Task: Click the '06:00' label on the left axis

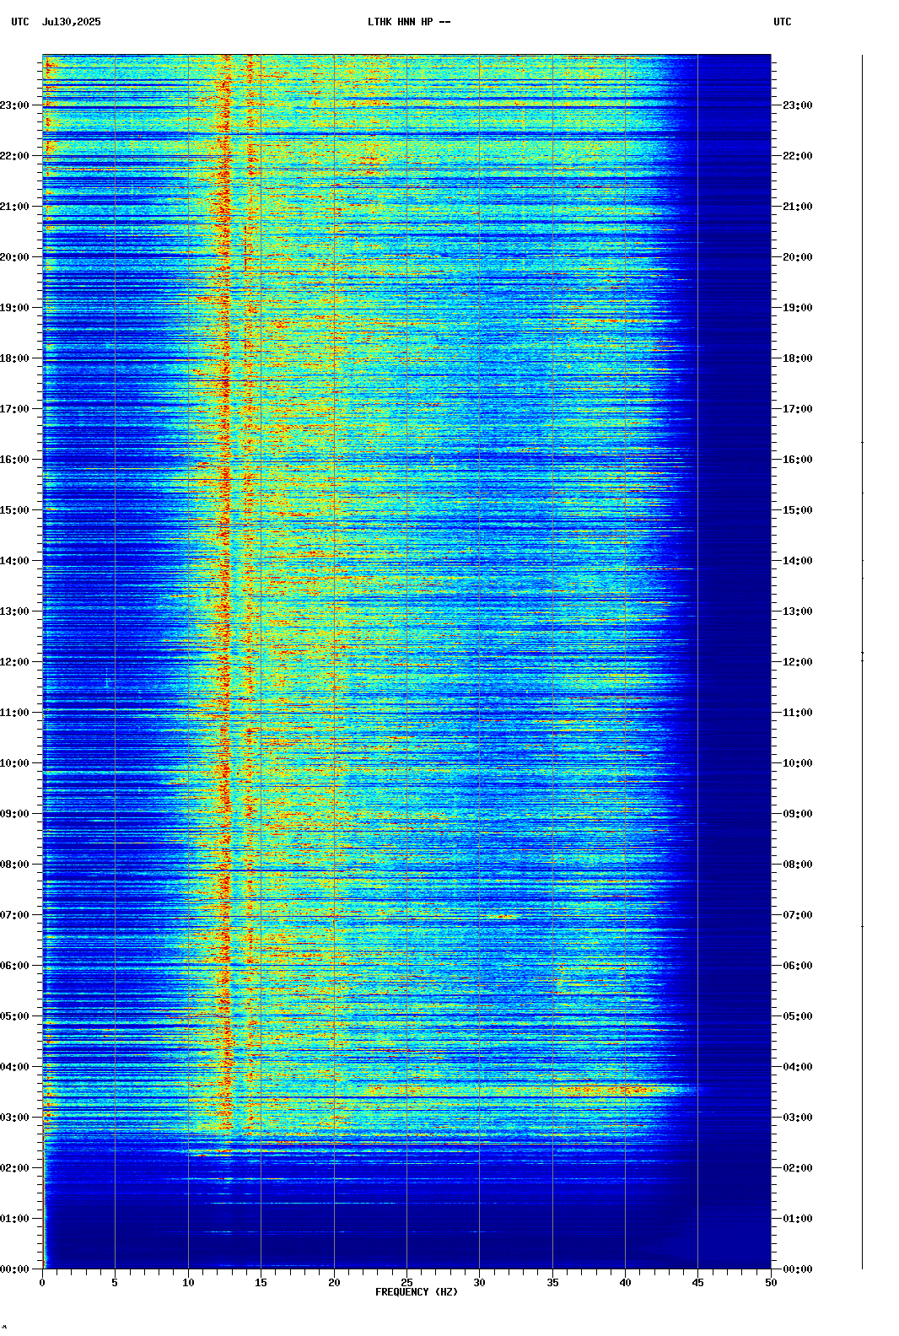Action: (x=14, y=966)
